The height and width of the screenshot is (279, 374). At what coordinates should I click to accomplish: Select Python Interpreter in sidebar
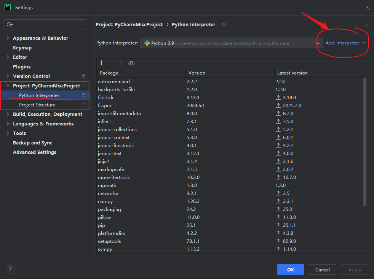click(x=45, y=95)
